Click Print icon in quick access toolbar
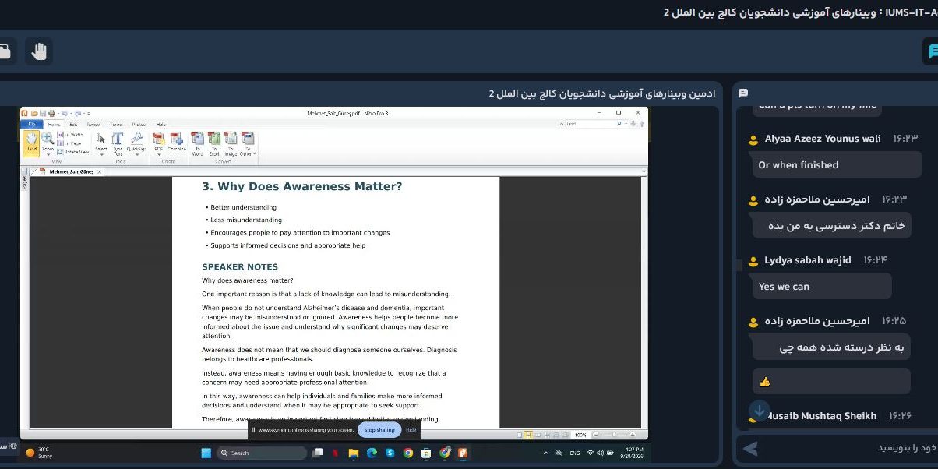938x469 pixels. [51, 114]
